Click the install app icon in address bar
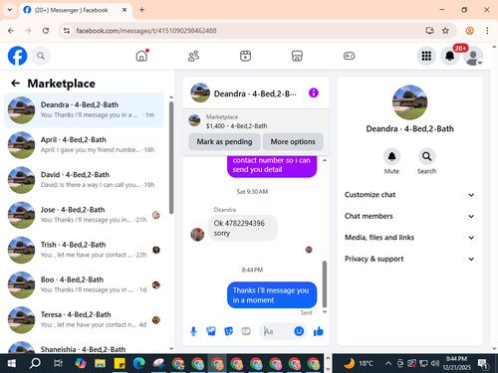 coord(429,31)
